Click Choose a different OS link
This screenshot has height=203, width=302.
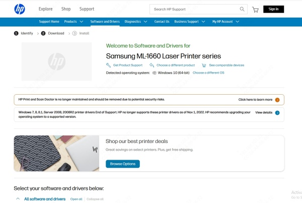pyautogui.click(x=208, y=73)
